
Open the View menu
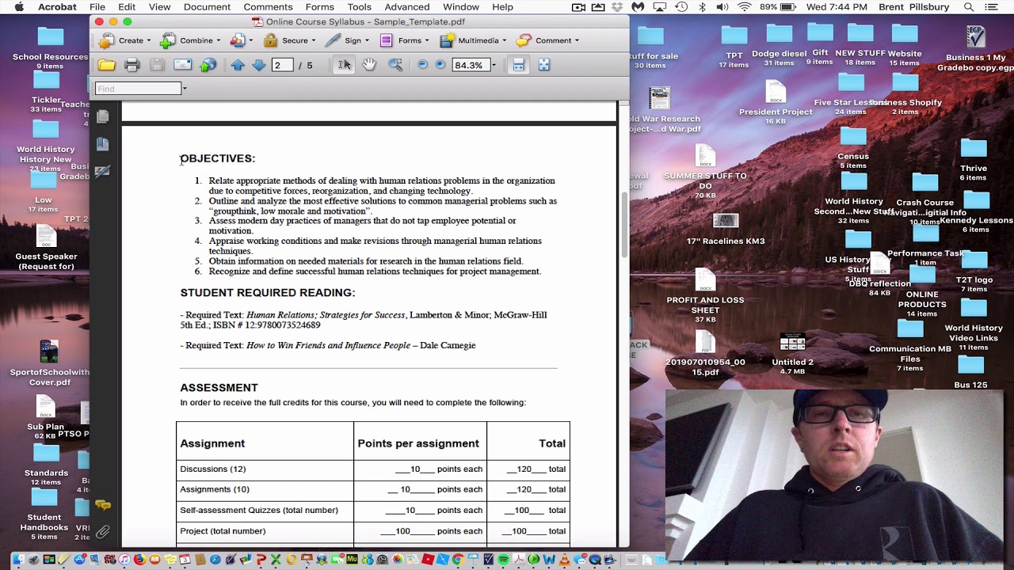(x=159, y=7)
